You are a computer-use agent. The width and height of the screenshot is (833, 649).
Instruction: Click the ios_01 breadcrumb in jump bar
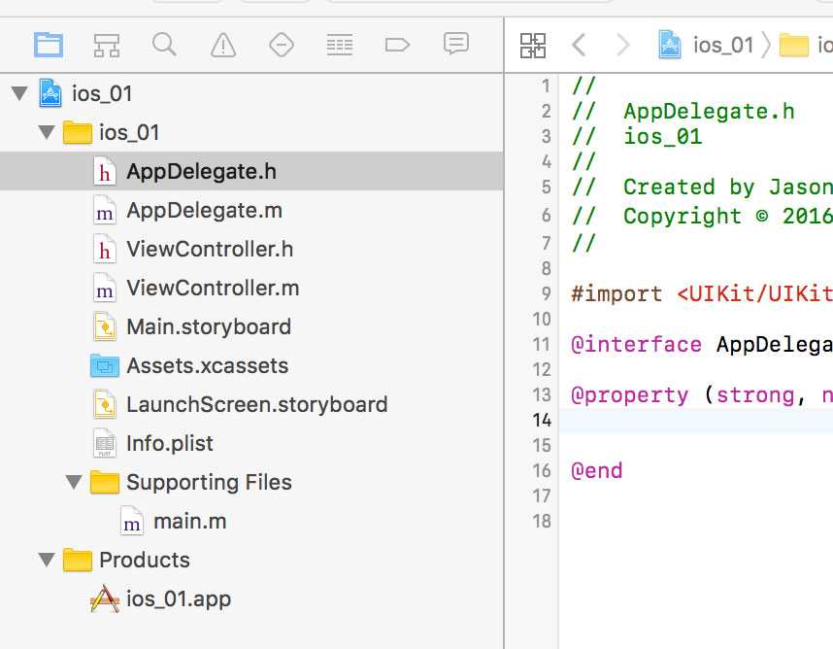click(x=722, y=45)
